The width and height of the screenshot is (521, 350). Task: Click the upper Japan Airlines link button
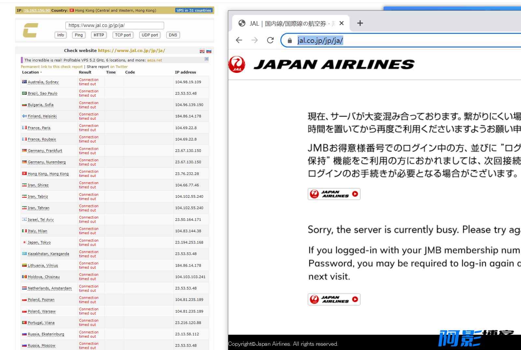[x=334, y=194]
